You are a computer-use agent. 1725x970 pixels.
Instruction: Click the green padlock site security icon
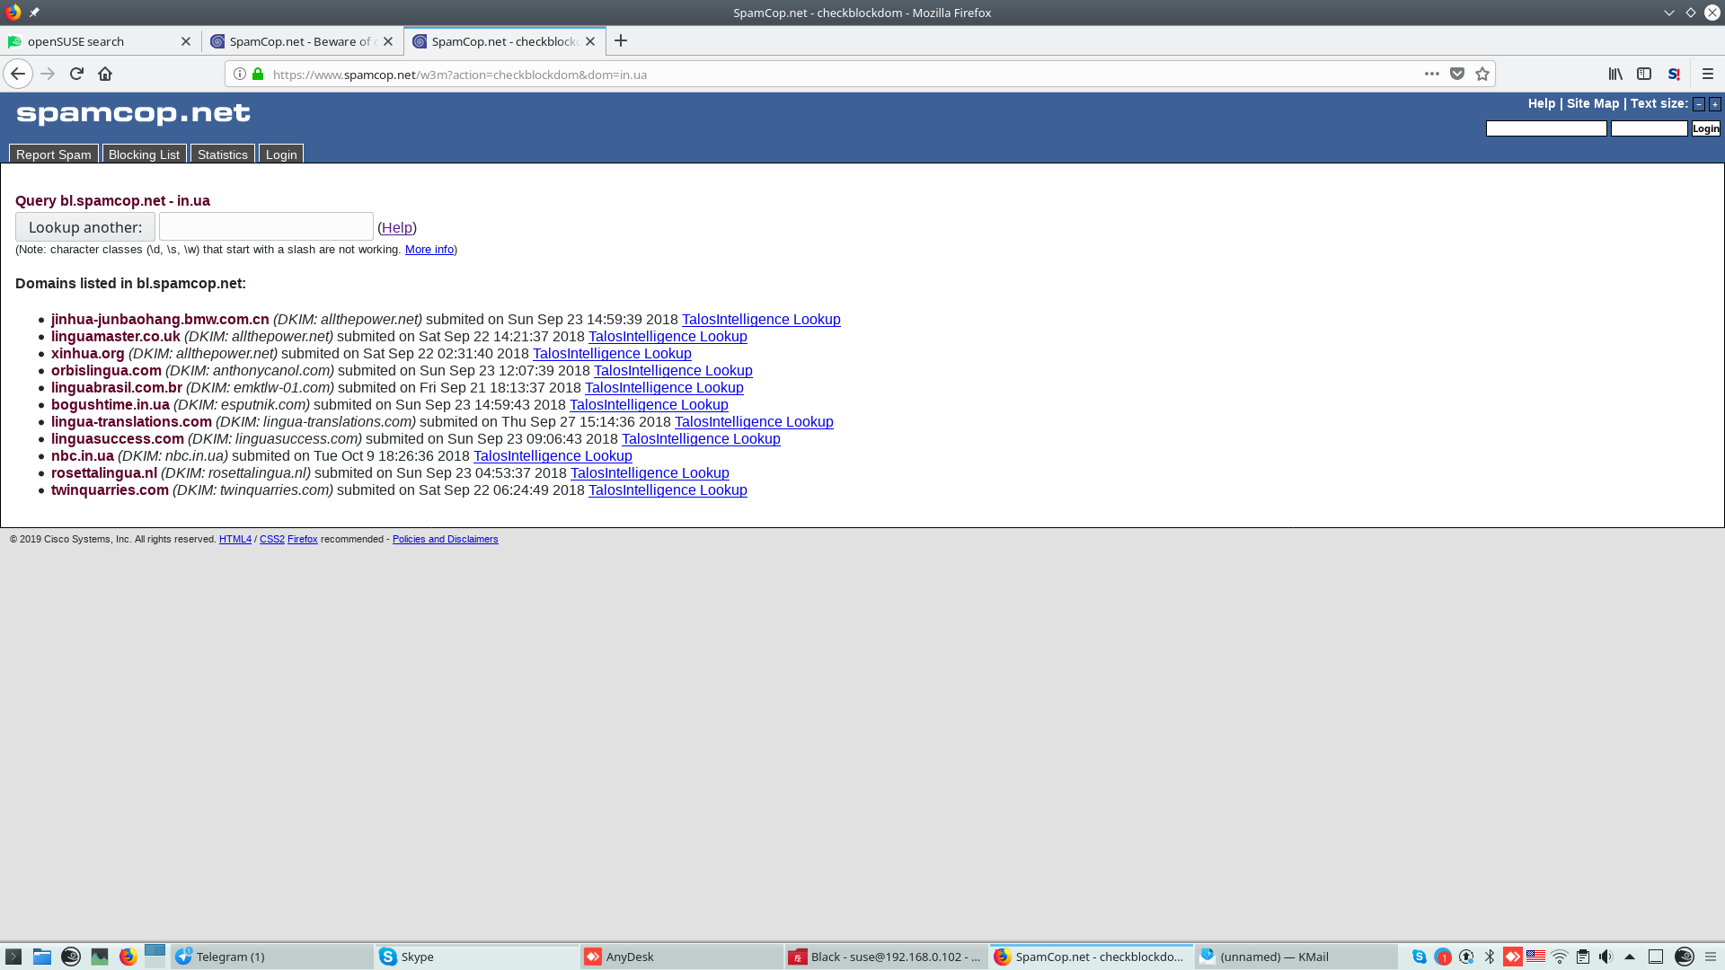pos(258,74)
